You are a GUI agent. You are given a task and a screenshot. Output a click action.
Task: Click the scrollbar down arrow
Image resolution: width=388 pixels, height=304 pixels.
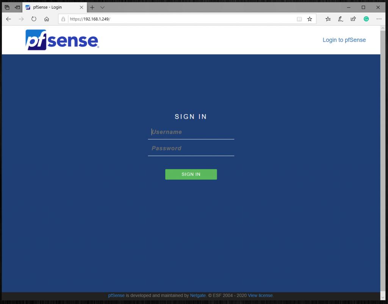383,297
